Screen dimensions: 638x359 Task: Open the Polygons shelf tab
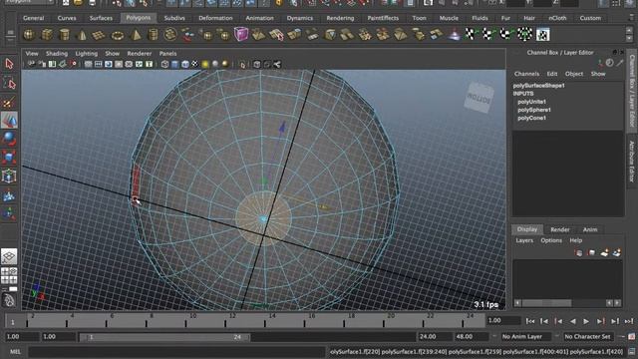(138, 18)
